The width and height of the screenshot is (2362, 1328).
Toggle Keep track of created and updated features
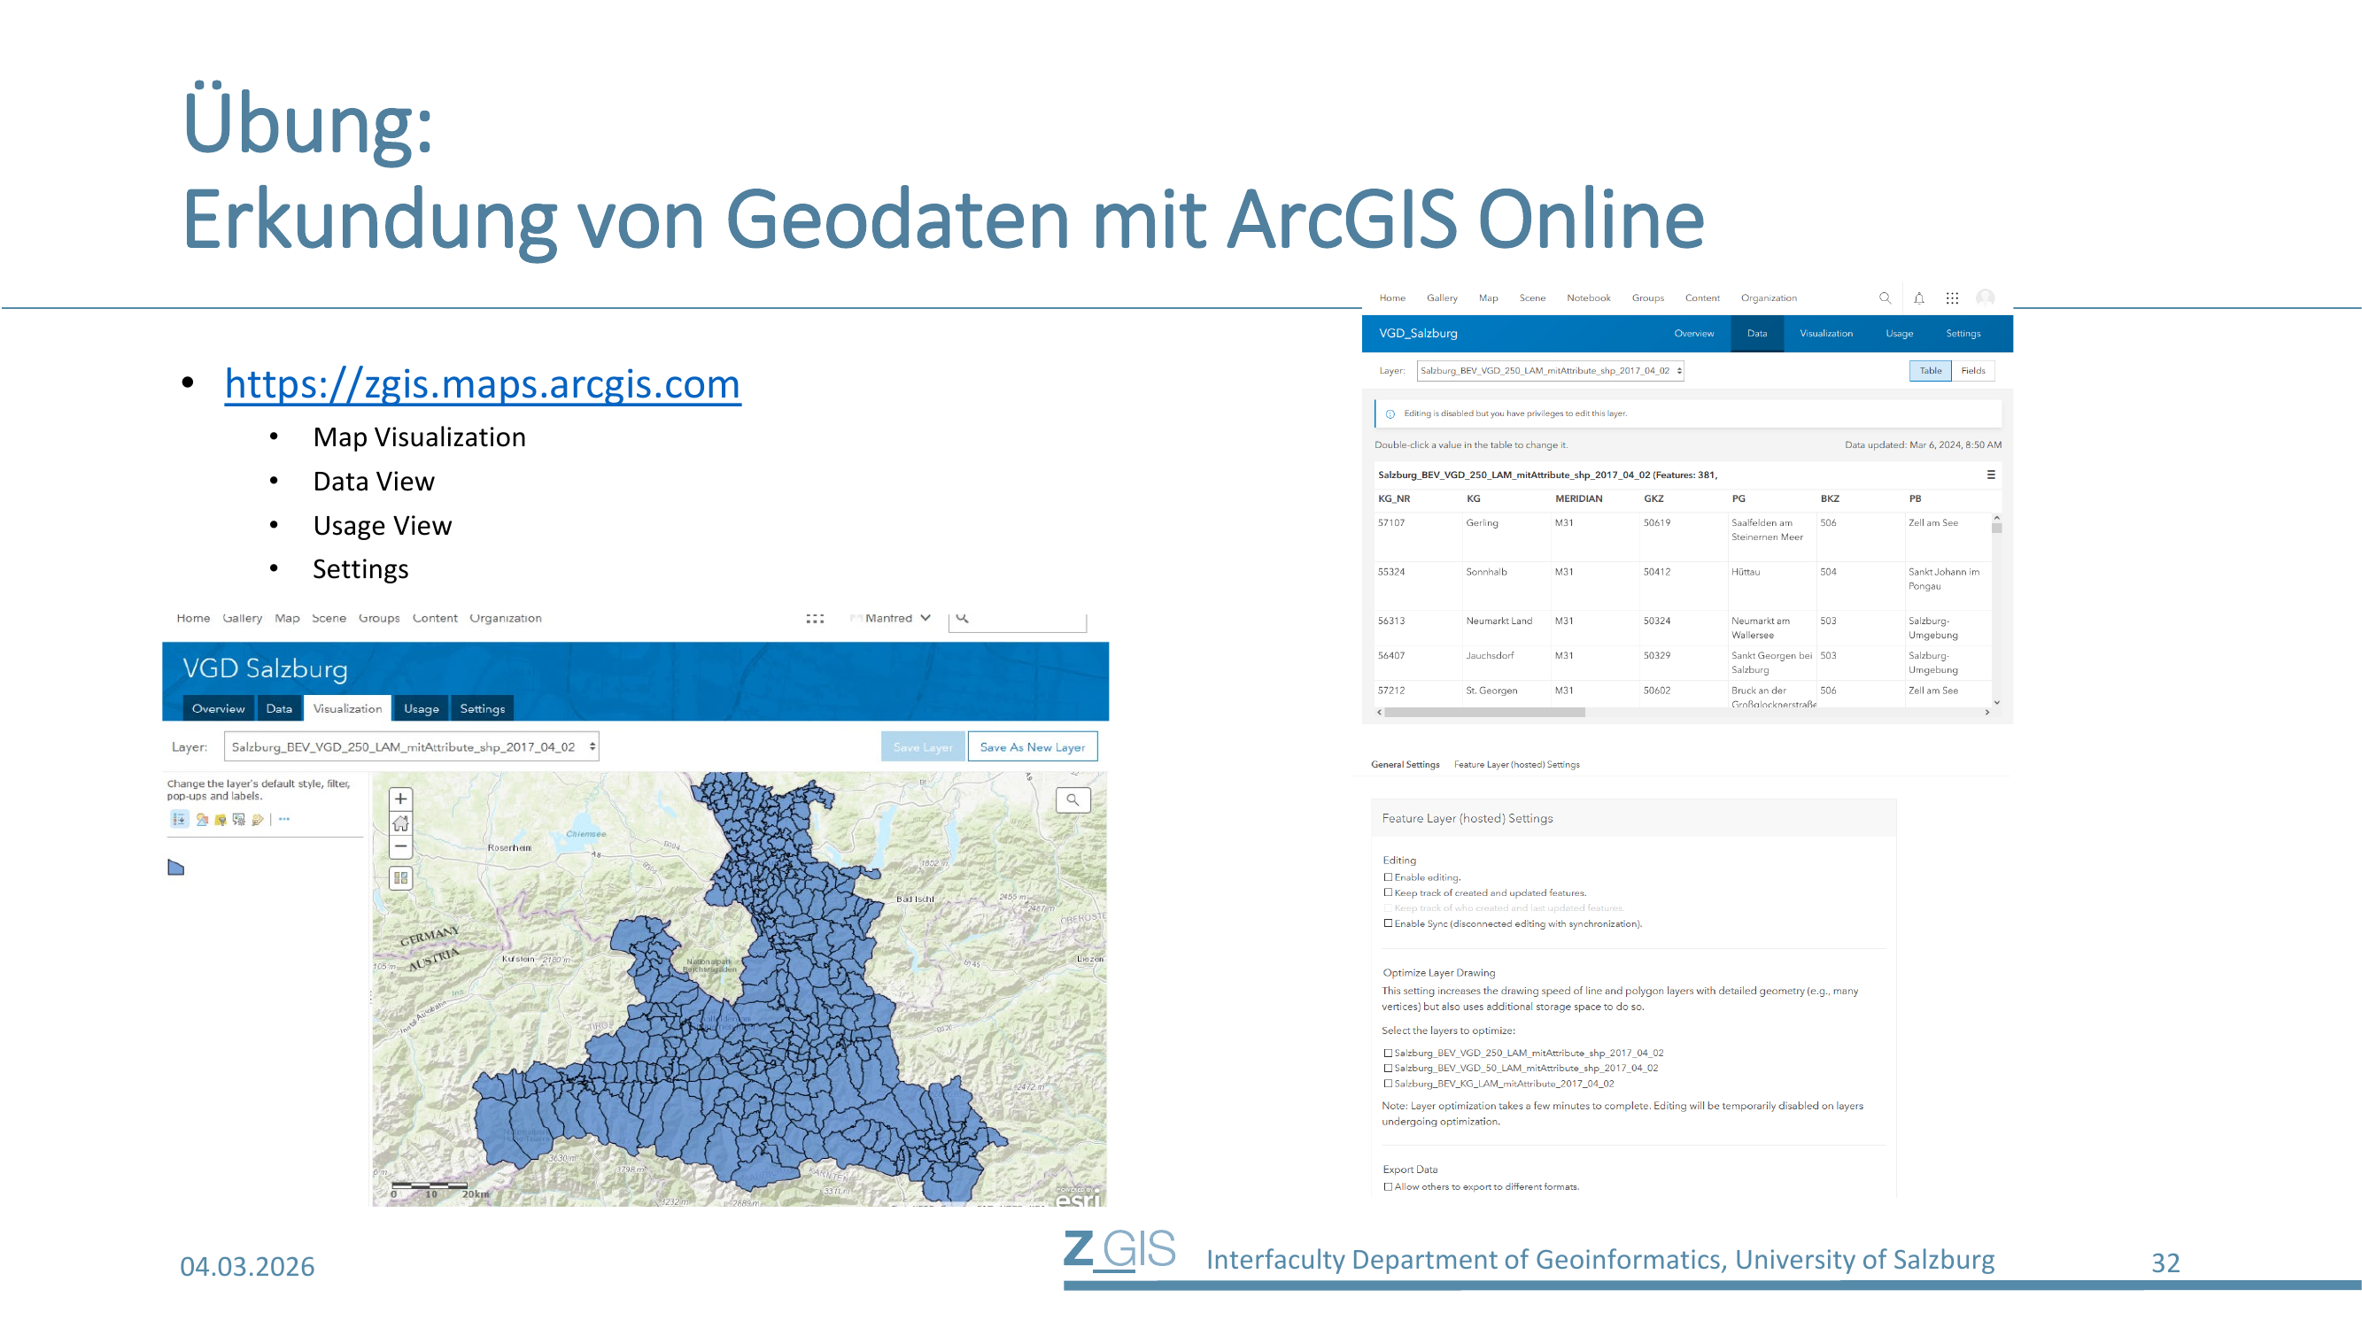1388,892
